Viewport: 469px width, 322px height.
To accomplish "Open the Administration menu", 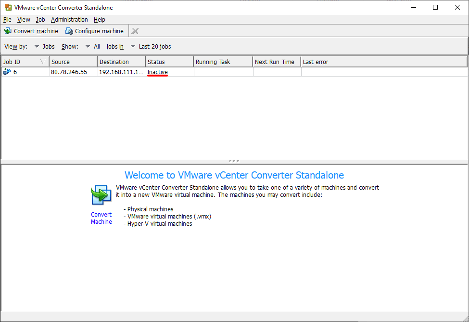I will (69, 20).
